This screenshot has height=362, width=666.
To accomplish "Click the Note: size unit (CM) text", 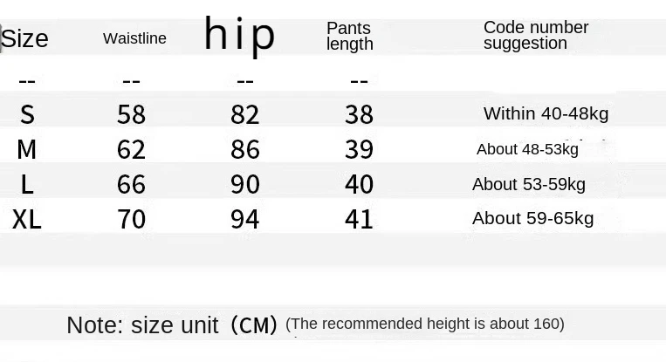I will tap(172, 325).
